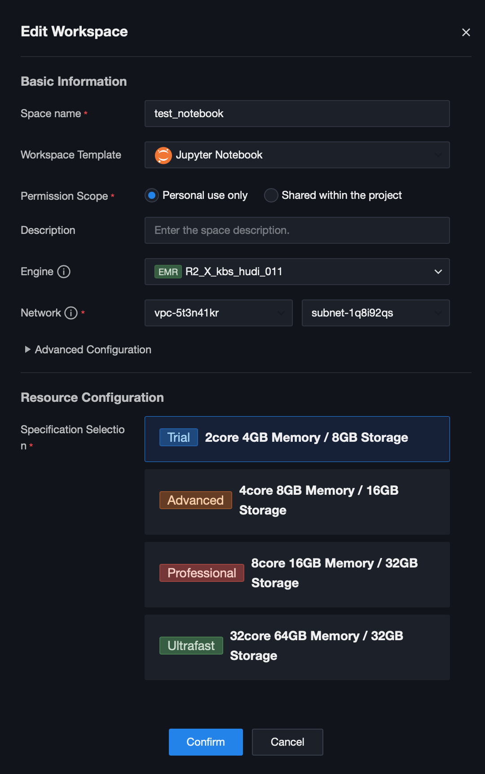Close the Edit Workspace dialog

[x=466, y=32]
